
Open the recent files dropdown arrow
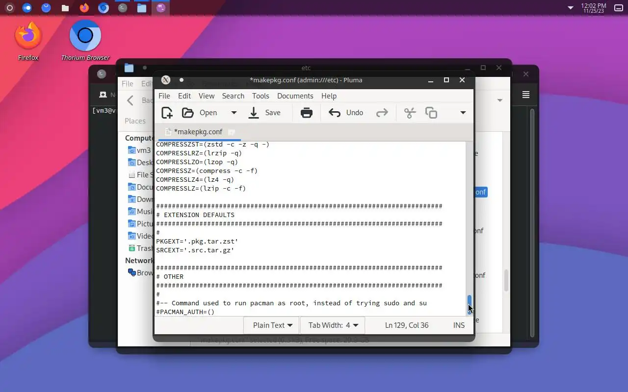(x=234, y=113)
